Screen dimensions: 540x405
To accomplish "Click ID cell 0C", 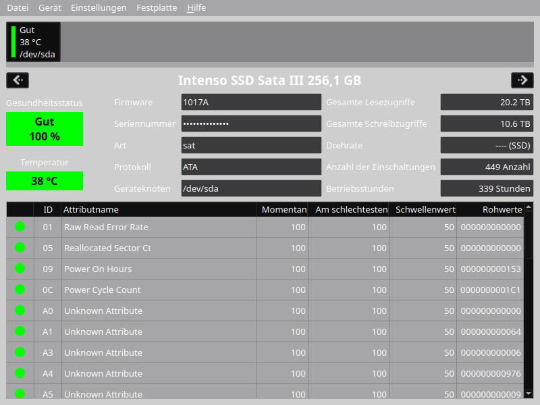I will (x=47, y=290).
